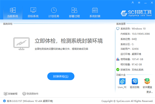155x104 pixels.
Task: Open the 当前系统 tab
Action: [x=13, y=12]
